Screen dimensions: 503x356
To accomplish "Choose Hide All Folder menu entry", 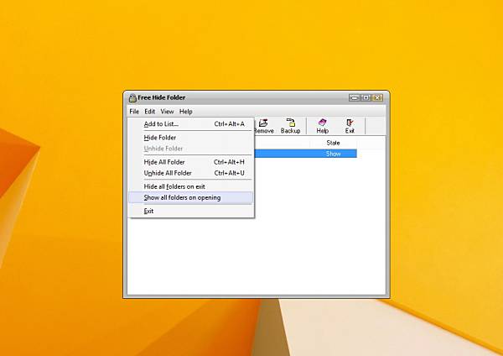I will [x=191, y=162].
